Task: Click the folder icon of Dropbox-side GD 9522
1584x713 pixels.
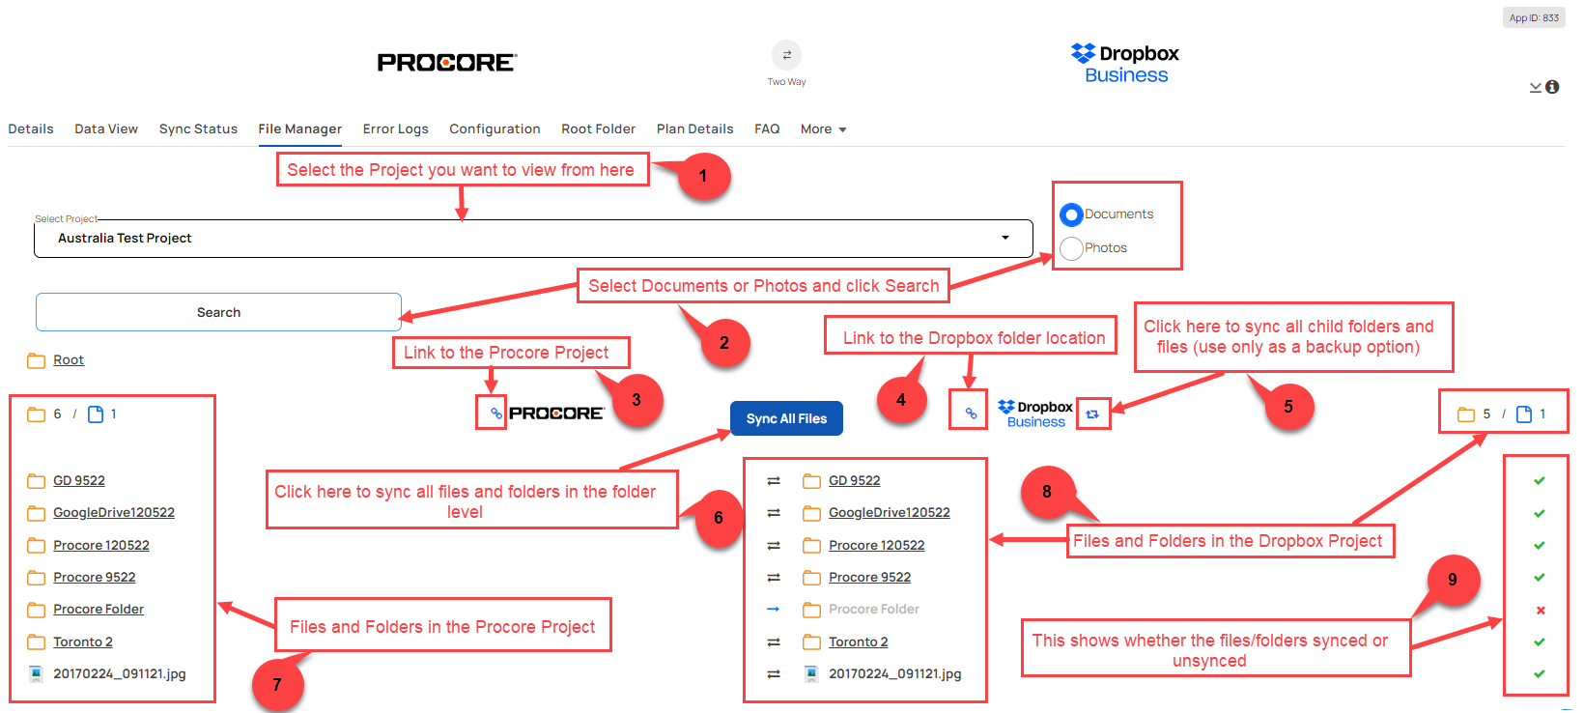Action: coord(812,481)
